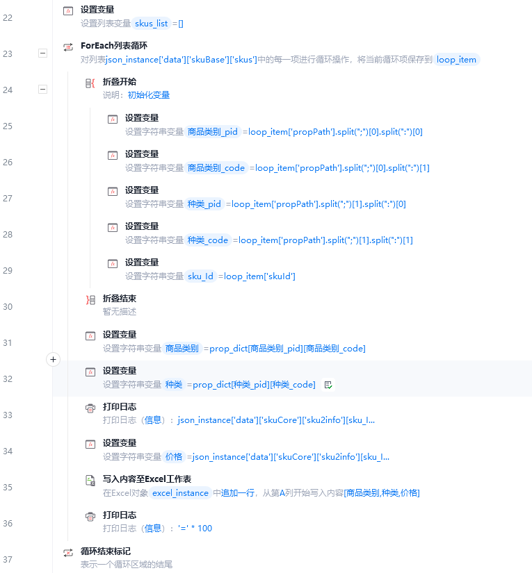Click the fold-end icon on line 30
The width and height of the screenshot is (532, 573).
click(x=90, y=299)
